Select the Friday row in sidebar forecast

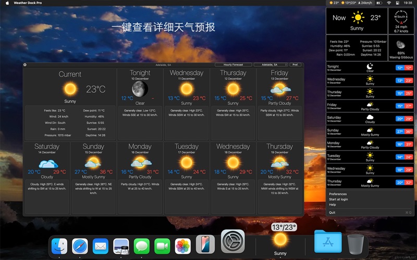click(370, 106)
